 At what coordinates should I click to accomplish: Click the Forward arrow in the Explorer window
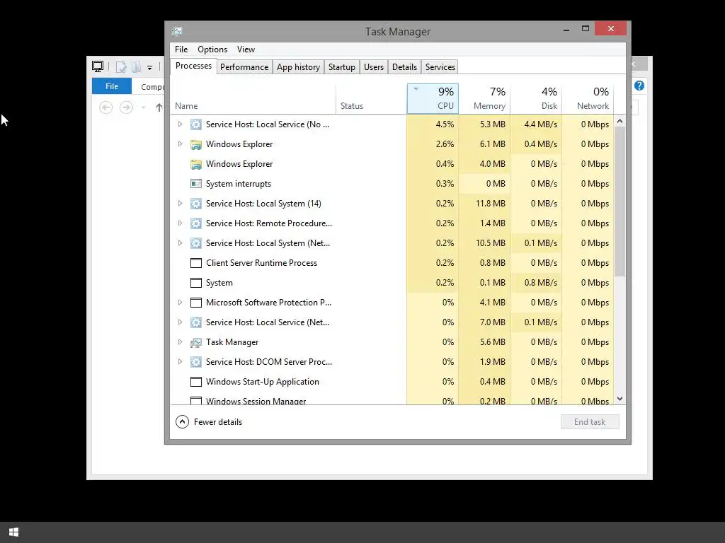point(126,107)
